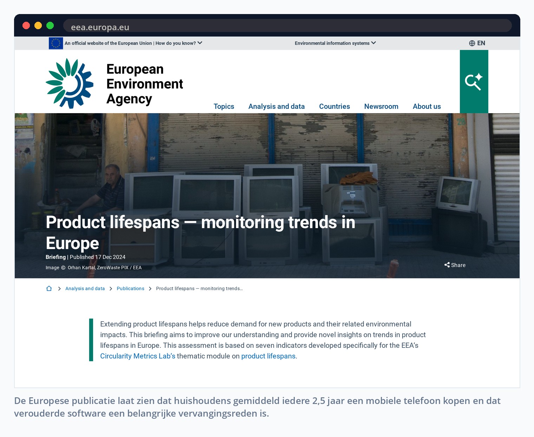534x437 pixels.
Task: Open the AI search magnifier icon
Action: point(474,81)
